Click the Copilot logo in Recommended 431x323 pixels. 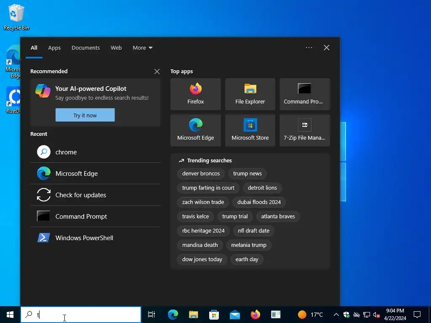tap(43, 91)
